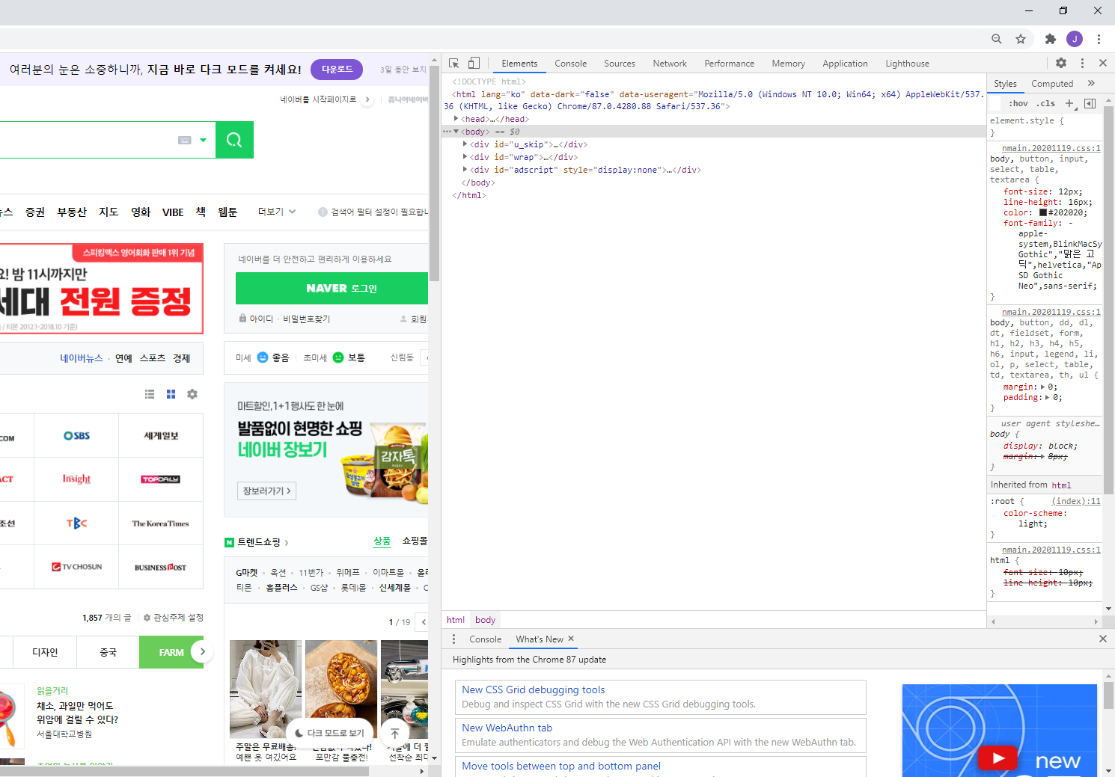
Task: Expand the search box autocomplete arrow
Action: [x=203, y=140]
